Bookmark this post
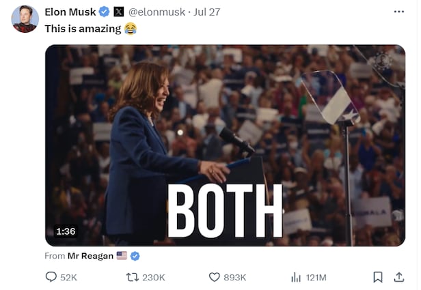 point(377,277)
